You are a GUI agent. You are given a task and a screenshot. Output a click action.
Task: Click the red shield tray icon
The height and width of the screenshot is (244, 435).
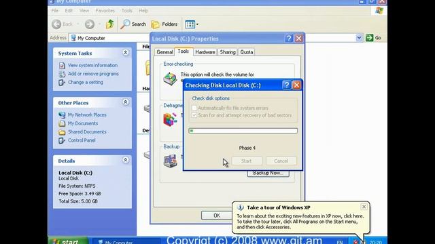(355, 243)
